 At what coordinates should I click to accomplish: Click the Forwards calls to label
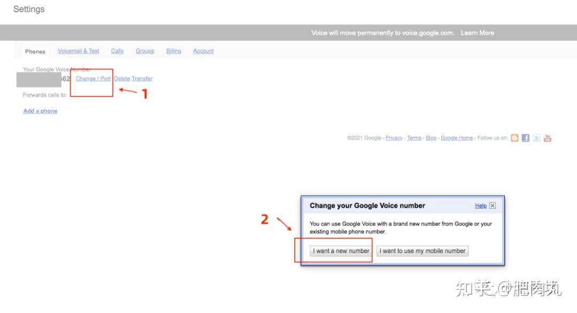[x=45, y=95]
